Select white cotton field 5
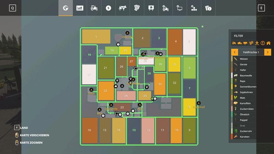The image size is (274, 154). pos(189,42)
